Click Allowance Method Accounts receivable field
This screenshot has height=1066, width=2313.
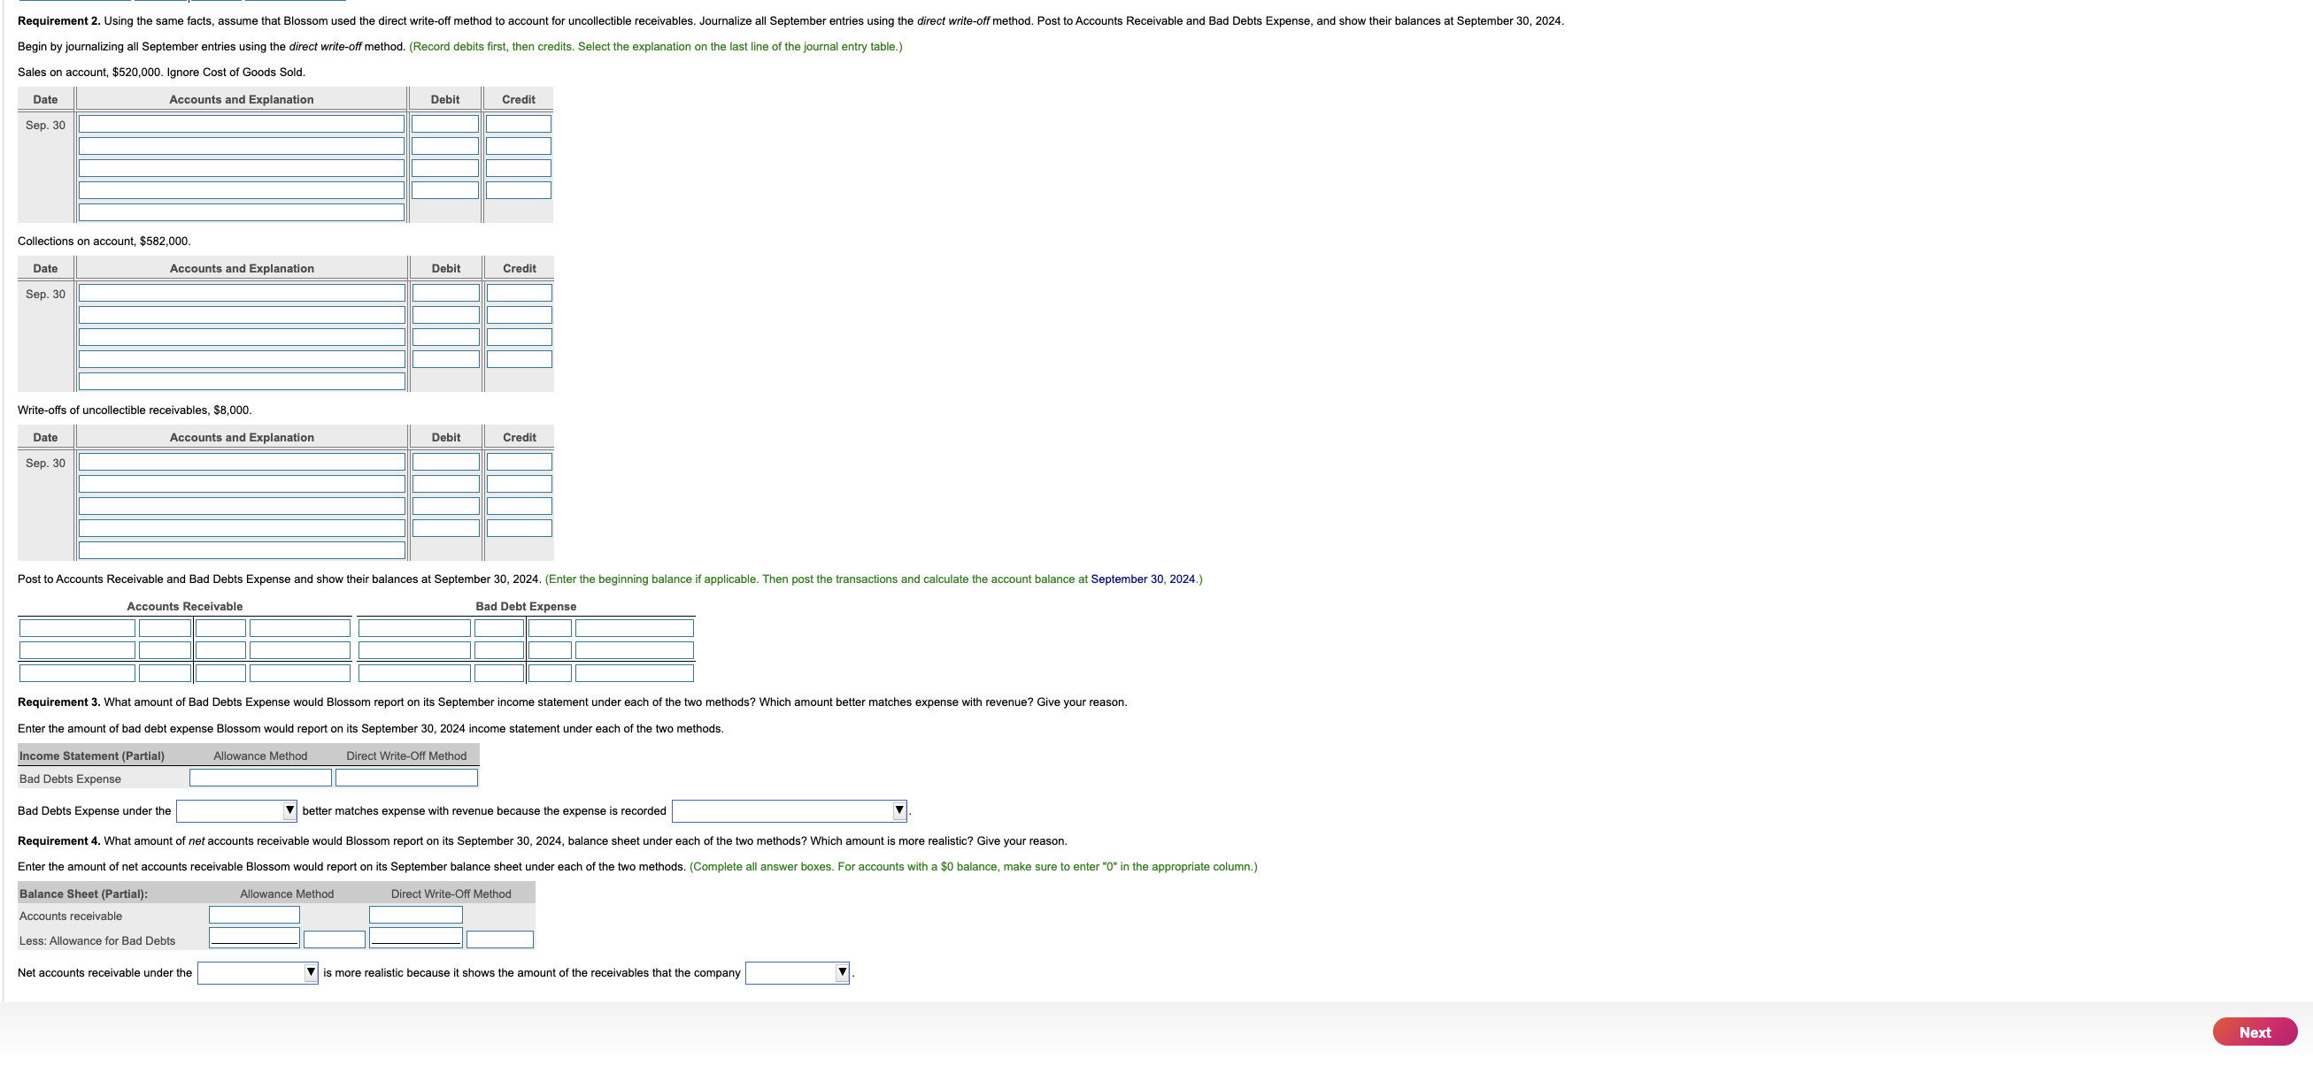(254, 915)
